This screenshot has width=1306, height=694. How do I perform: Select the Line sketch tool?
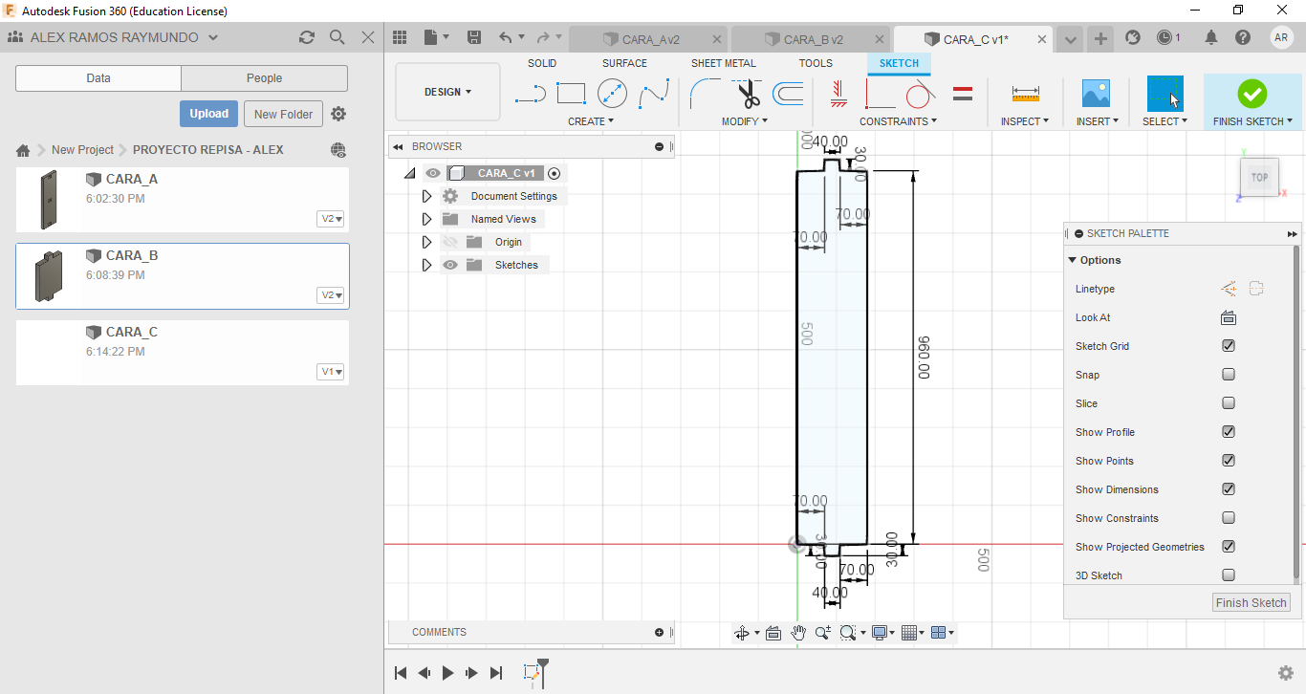[x=530, y=94]
